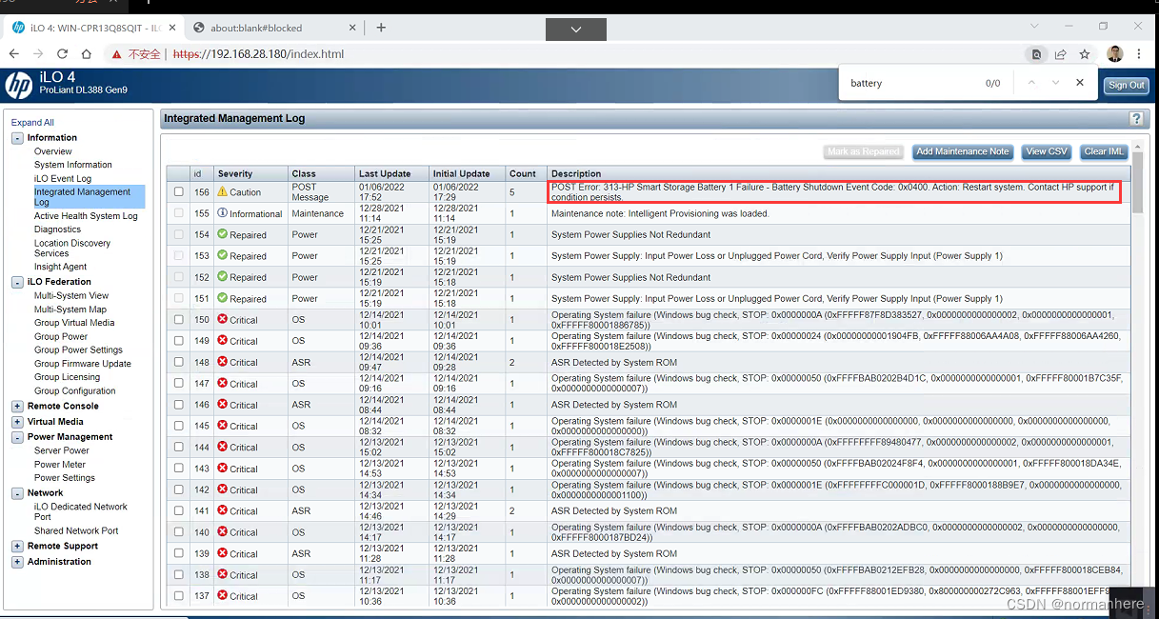Select checkbox for log entry 156
1159x619 pixels.
(178, 191)
